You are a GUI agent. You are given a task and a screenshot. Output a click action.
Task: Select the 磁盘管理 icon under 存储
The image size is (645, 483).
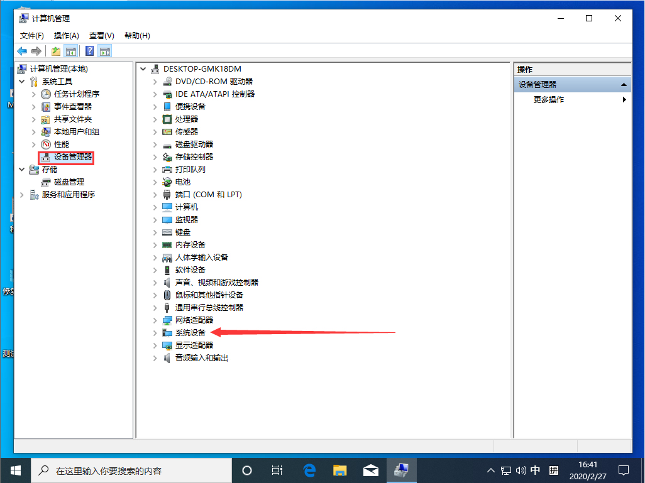(x=47, y=182)
